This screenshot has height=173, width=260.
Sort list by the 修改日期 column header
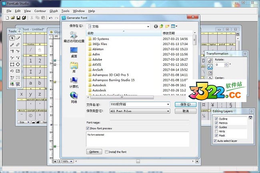pyautogui.click(x=177, y=33)
